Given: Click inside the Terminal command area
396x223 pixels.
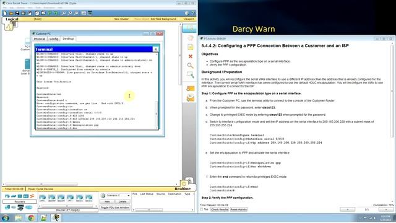Looking at the screenshot, I should 95,91.
